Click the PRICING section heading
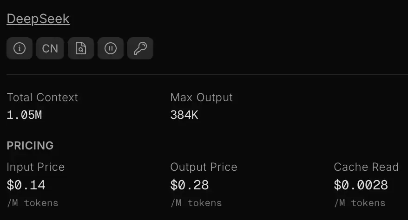Image resolution: width=408 pixels, height=220 pixels. click(x=30, y=145)
